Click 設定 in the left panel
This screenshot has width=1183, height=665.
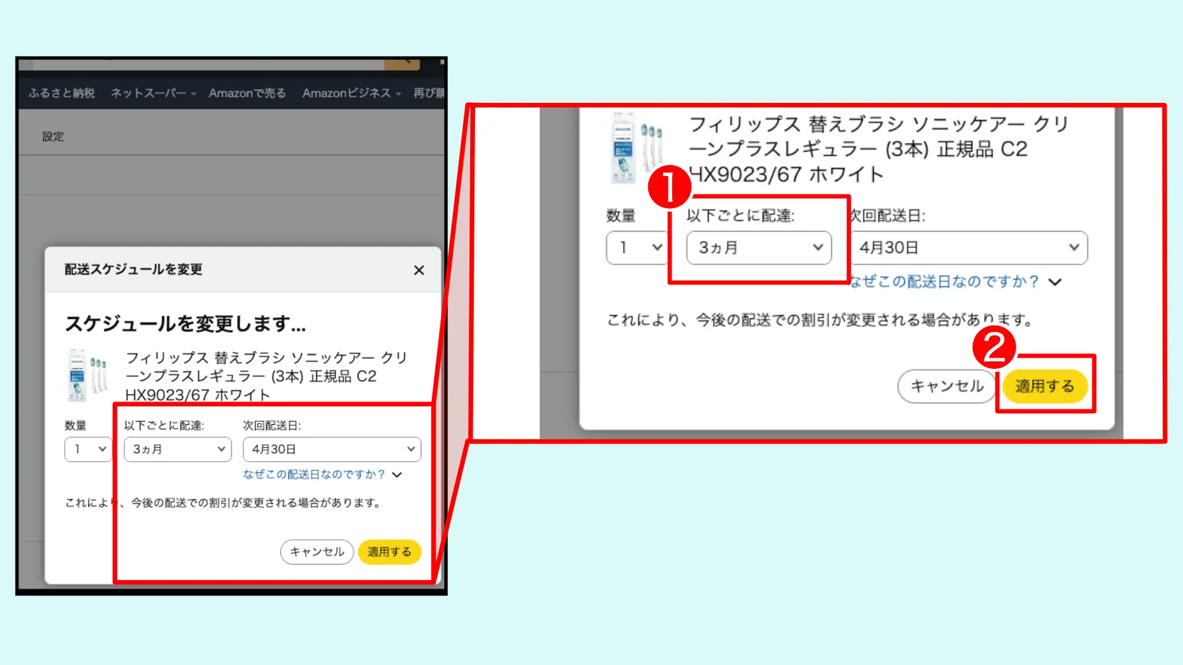coord(53,136)
